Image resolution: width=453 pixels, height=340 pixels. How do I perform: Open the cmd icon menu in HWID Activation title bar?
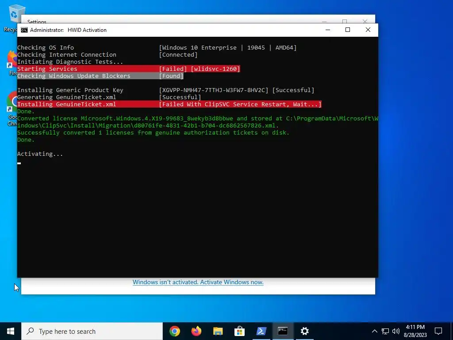click(24, 30)
